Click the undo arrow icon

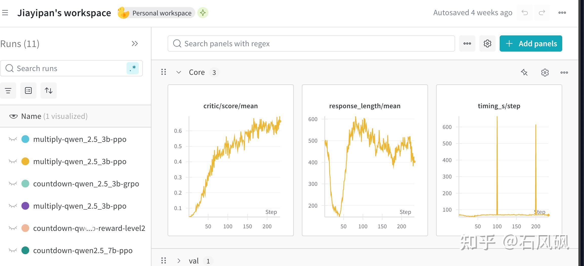click(525, 13)
